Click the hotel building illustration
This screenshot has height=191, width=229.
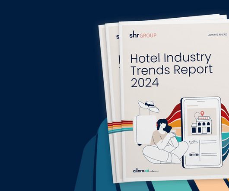tap(201, 125)
